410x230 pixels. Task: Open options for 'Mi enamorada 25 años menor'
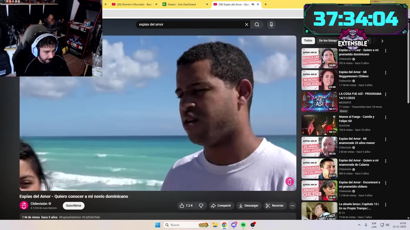tap(386, 140)
